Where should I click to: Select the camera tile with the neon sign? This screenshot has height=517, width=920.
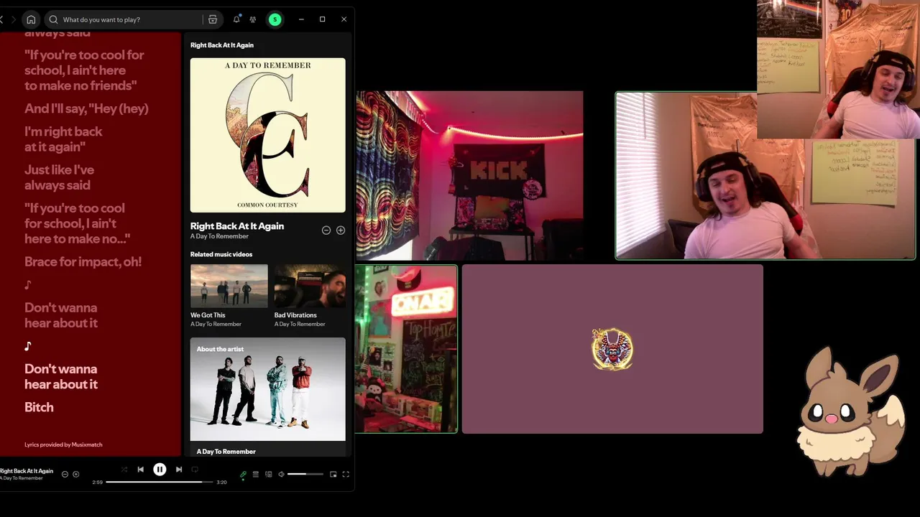pos(406,349)
